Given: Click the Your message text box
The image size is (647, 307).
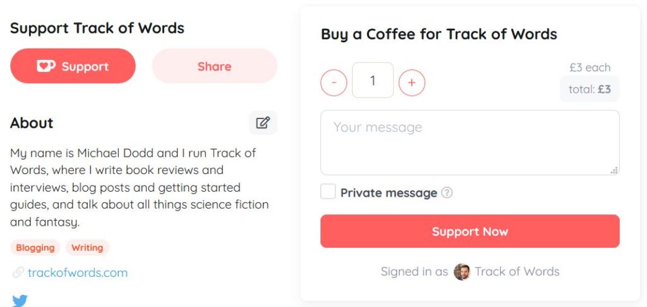Looking at the screenshot, I should click(469, 142).
